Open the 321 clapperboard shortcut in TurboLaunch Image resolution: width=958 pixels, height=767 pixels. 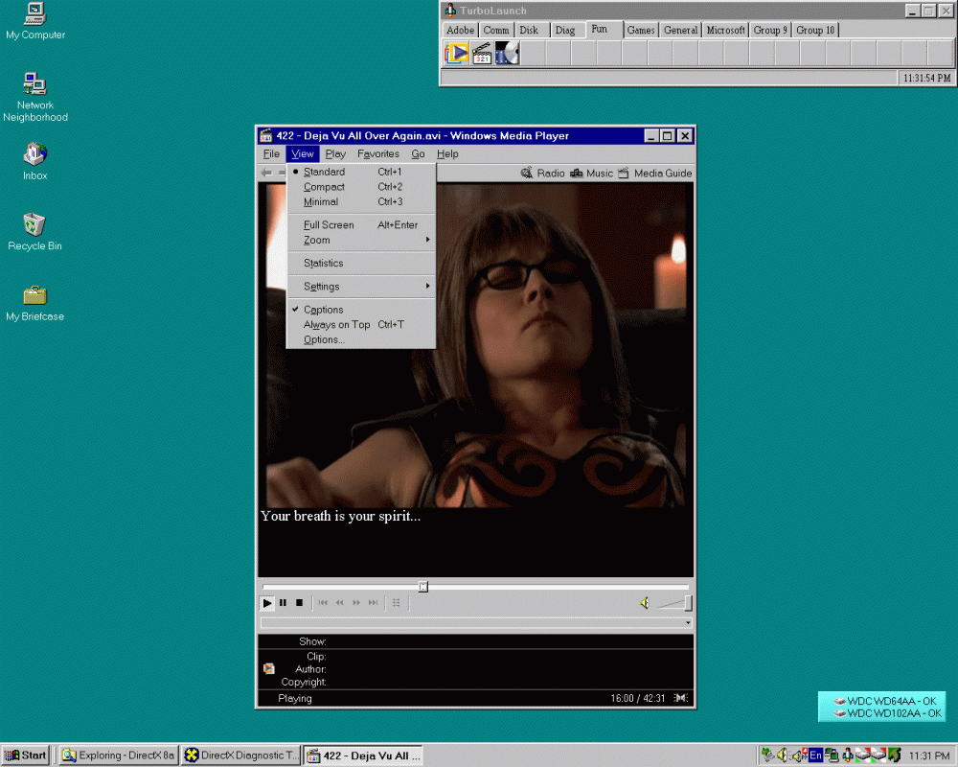[x=482, y=53]
